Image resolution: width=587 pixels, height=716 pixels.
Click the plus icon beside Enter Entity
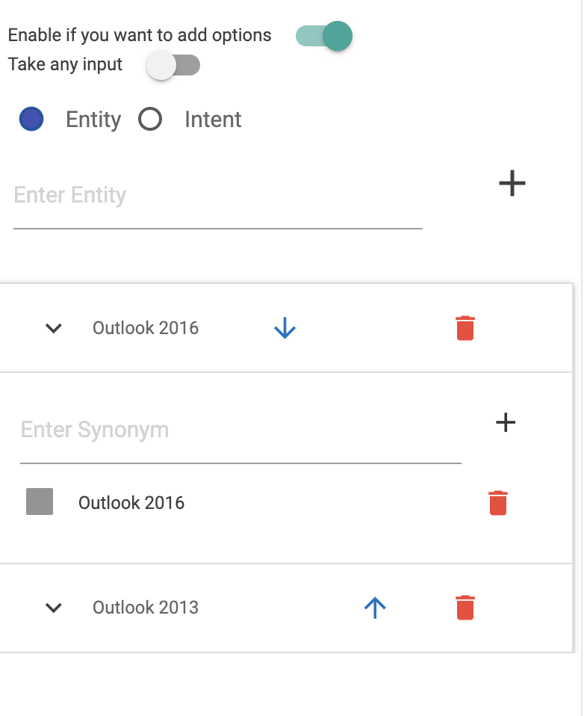pyautogui.click(x=512, y=183)
